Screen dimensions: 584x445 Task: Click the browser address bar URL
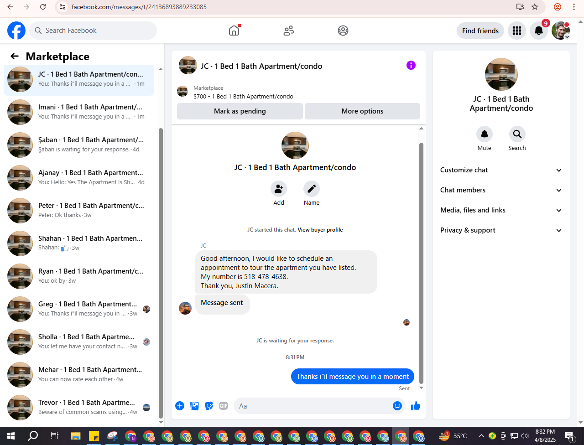point(139,7)
